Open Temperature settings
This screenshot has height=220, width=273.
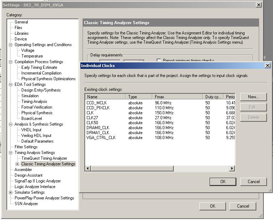(32, 56)
